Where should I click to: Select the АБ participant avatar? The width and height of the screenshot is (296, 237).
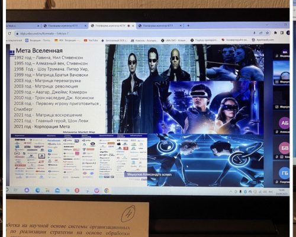tap(284, 123)
